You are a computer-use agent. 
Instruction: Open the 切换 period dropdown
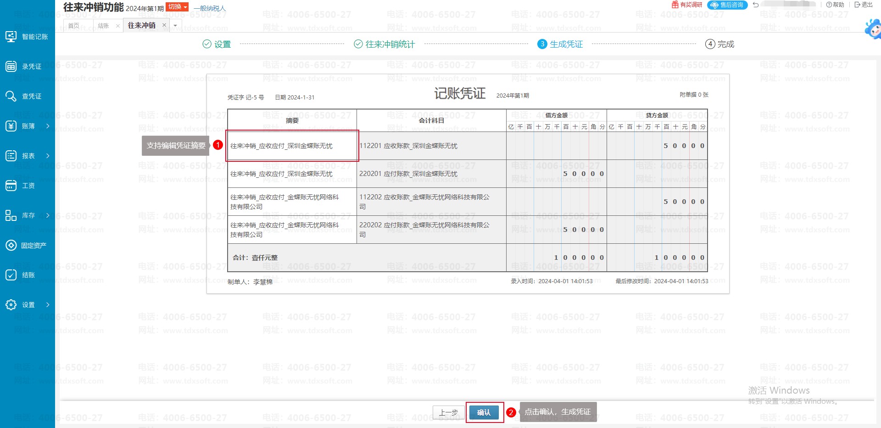point(177,7)
